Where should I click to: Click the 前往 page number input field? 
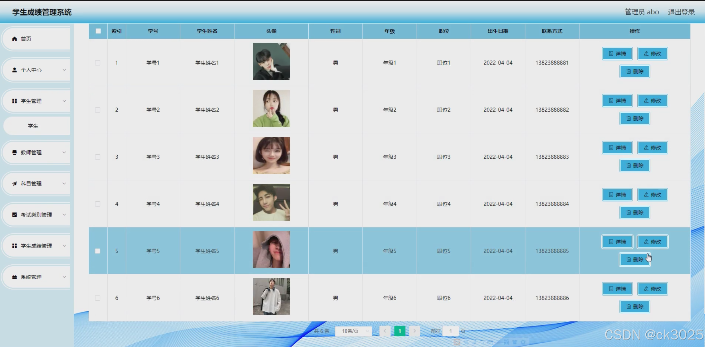[x=450, y=331]
